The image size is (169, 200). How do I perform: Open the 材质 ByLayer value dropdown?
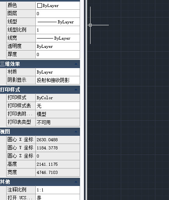(x=57, y=72)
